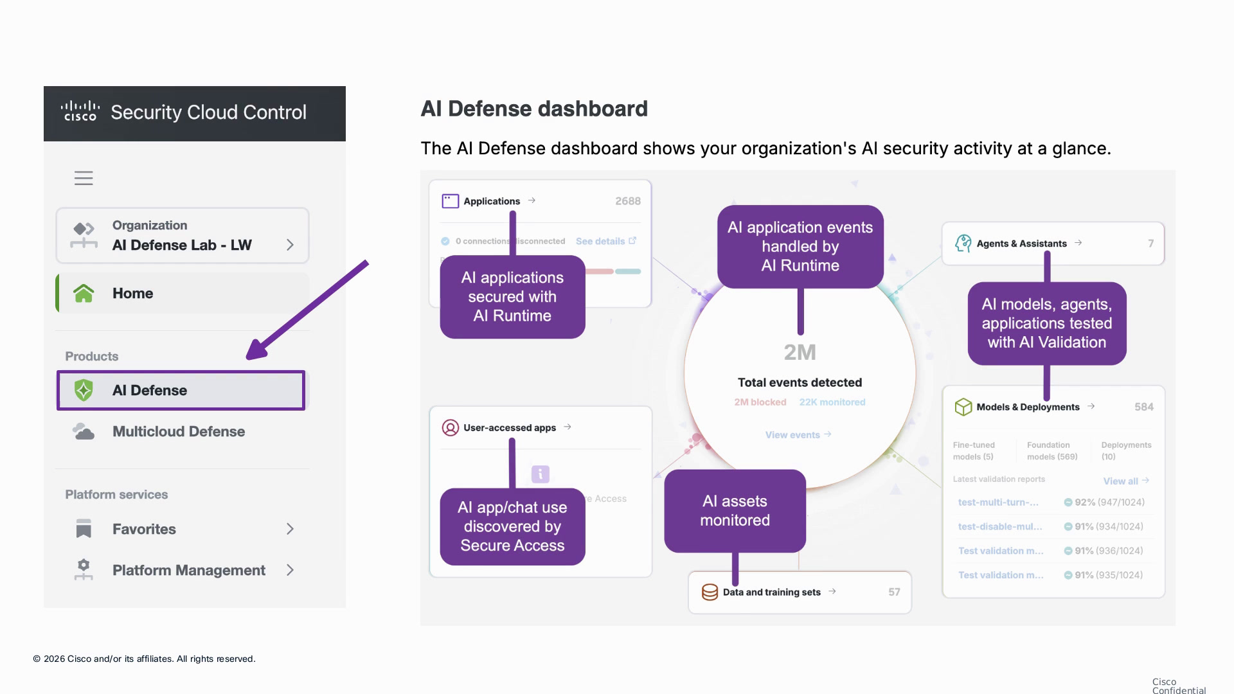
Task: Open Models & Deployments card arrow
Action: point(1091,406)
